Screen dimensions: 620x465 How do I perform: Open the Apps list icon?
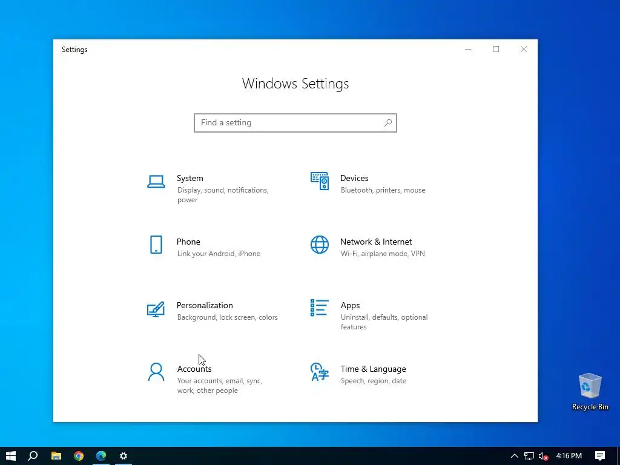pyautogui.click(x=320, y=308)
